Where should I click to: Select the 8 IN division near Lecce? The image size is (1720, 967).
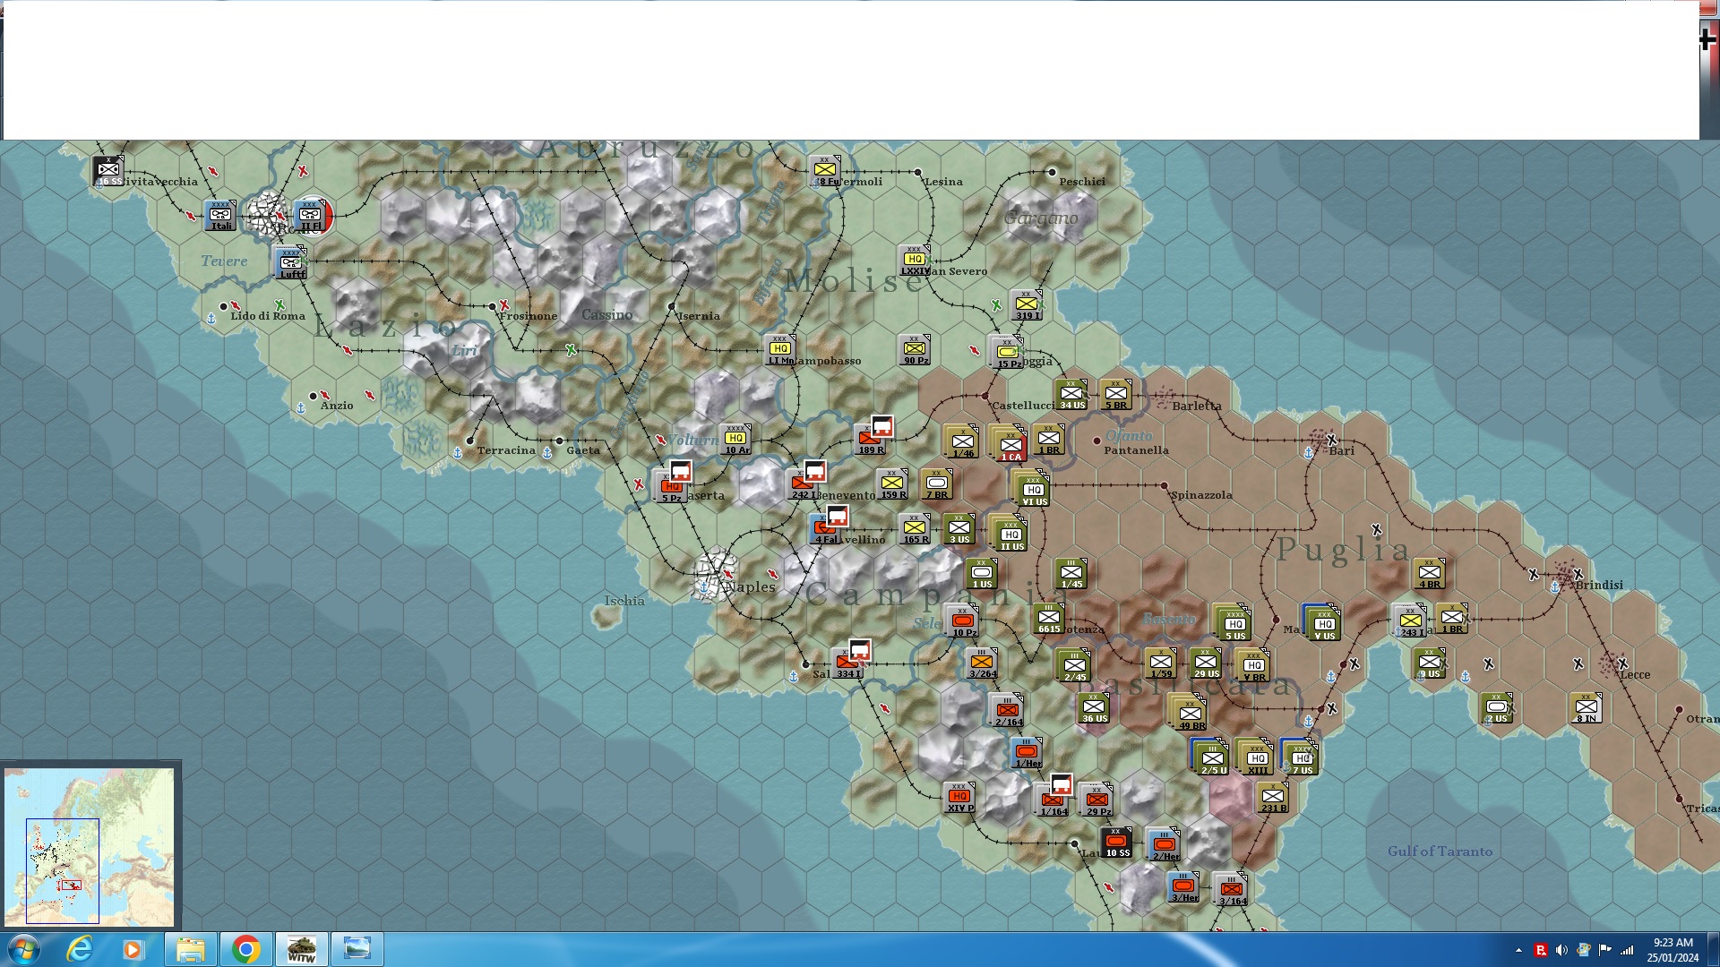click(x=1585, y=707)
